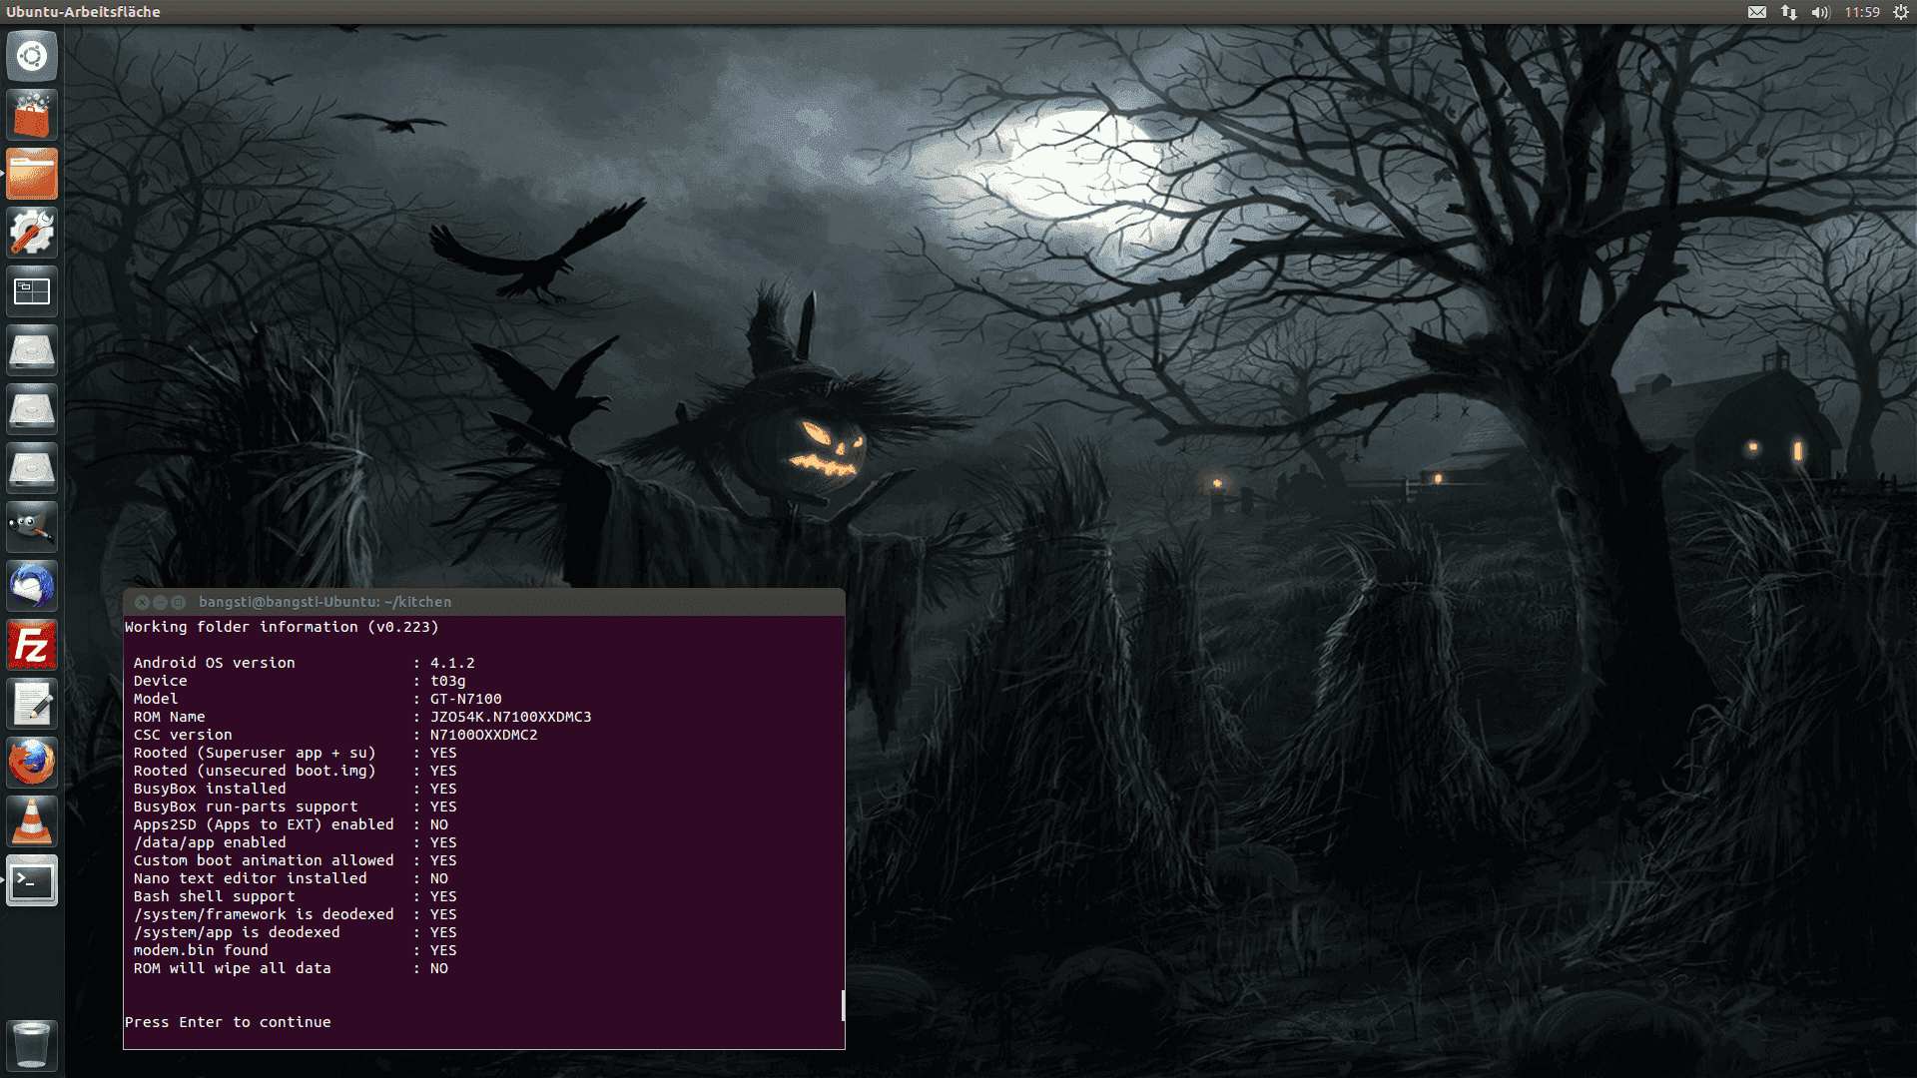Click the Ubuntu-Arbeitsfläche panel title

(83, 12)
